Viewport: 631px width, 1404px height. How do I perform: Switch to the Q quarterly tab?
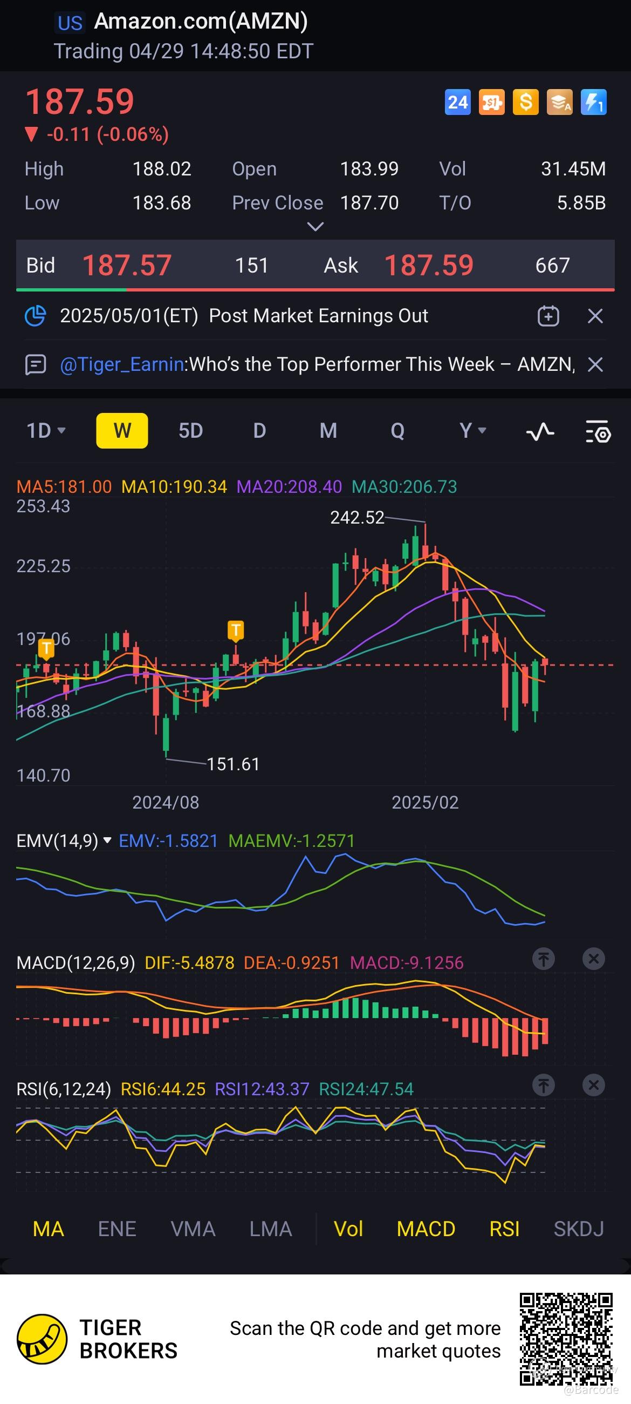397,431
